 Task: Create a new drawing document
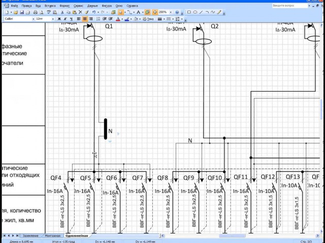tap(7, 12)
